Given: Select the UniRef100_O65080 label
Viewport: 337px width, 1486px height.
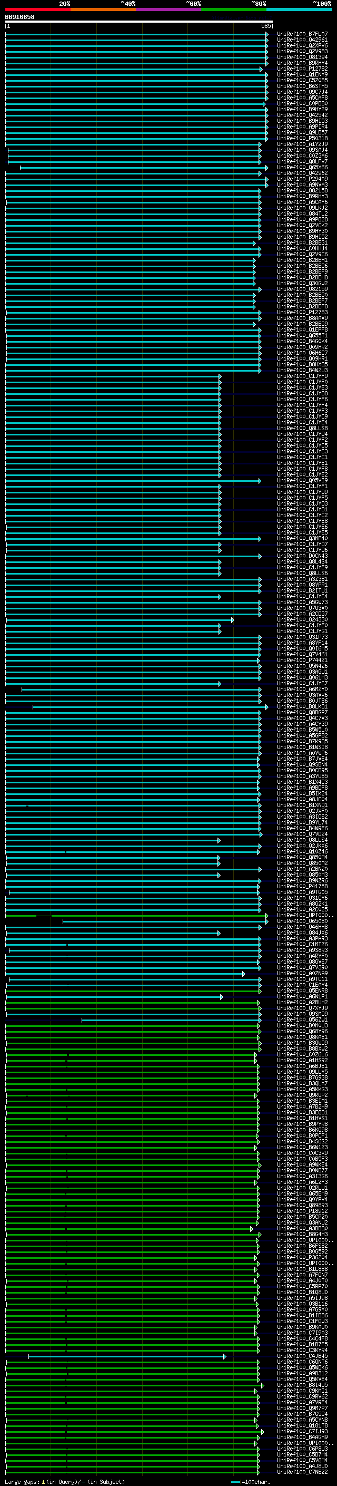Looking at the screenshot, I should tap(302, 921).
